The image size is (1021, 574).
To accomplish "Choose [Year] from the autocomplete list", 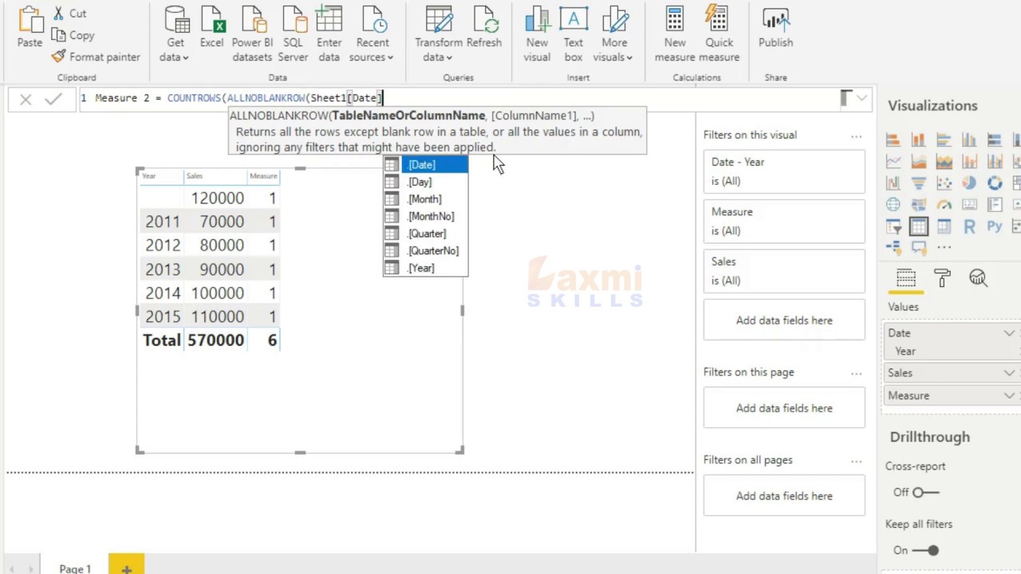I will (x=425, y=268).
